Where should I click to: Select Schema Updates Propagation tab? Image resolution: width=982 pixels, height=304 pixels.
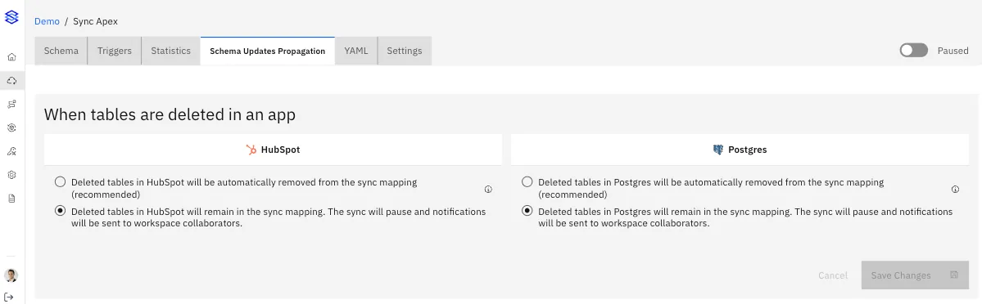click(268, 51)
